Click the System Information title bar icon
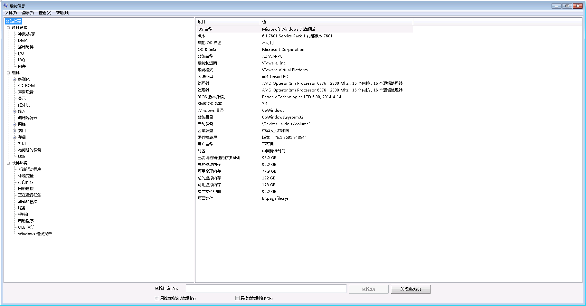Screen dimensions: 586x306 point(5,5)
